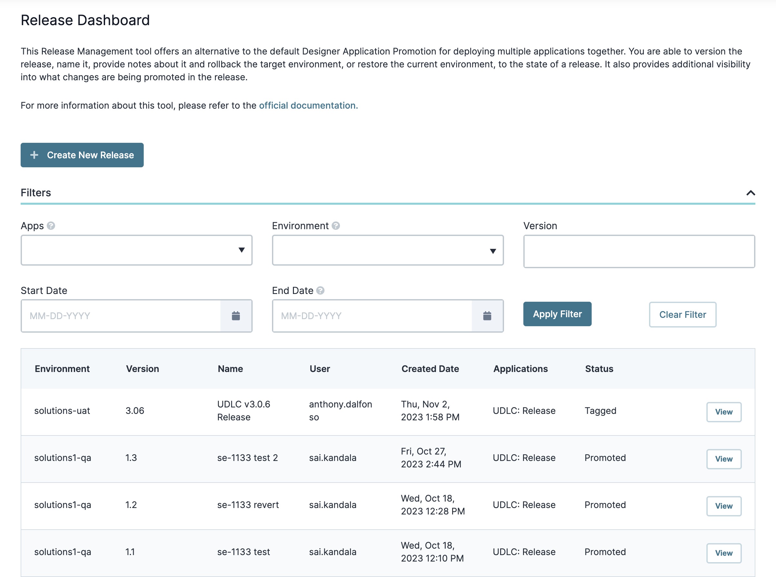Open the Apps dropdown
This screenshot has width=776, height=577.
click(x=137, y=250)
